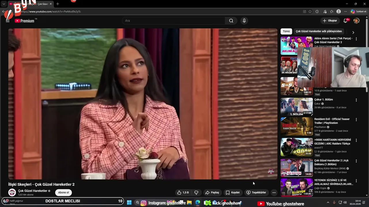This screenshot has width=369, height=207.
Task: Open more actions menu below video
Action: pyautogui.click(x=274, y=193)
